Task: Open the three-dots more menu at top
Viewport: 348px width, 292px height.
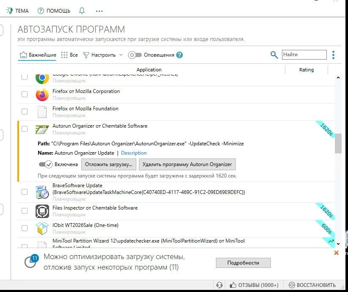Action: 99,11
